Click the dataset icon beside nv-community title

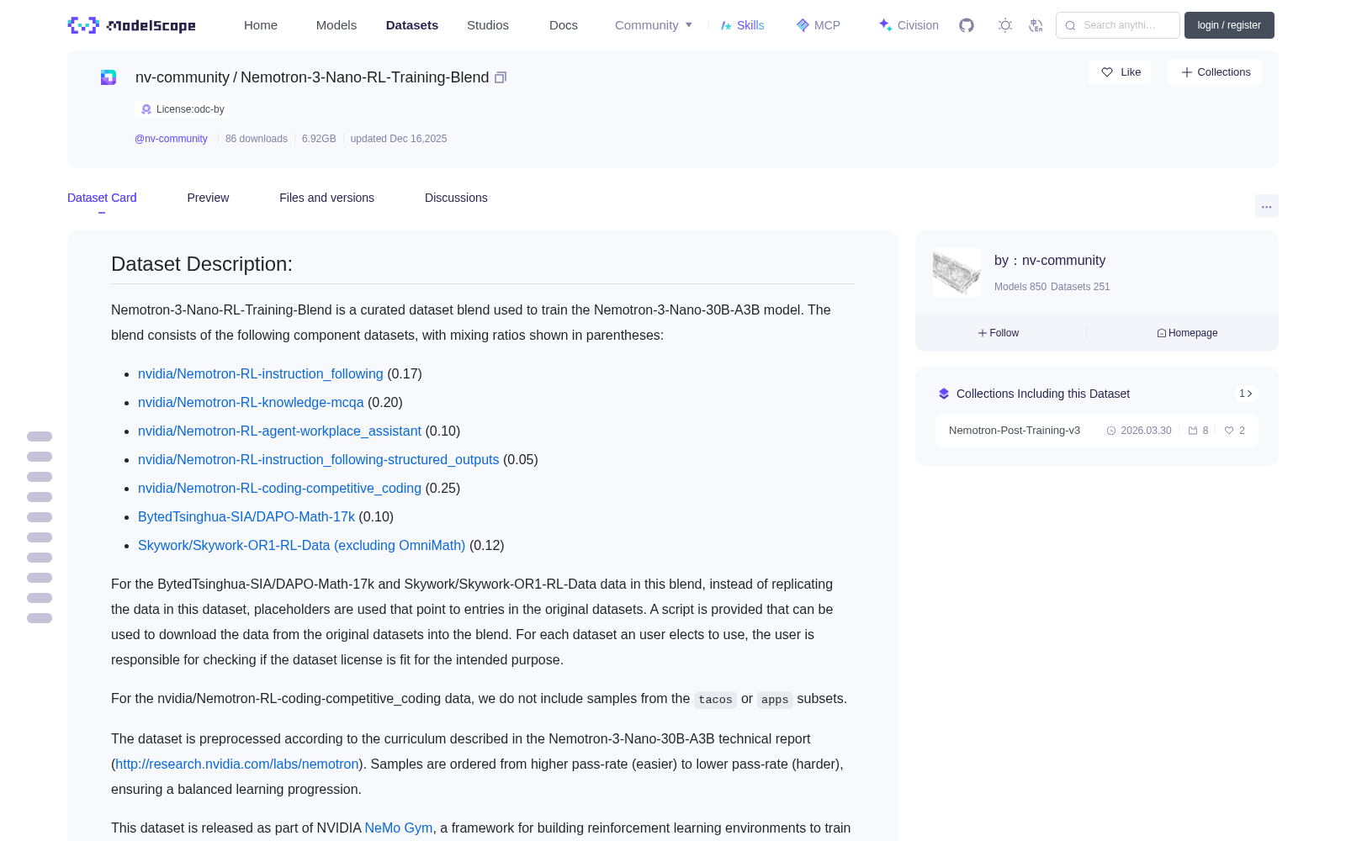109,77
